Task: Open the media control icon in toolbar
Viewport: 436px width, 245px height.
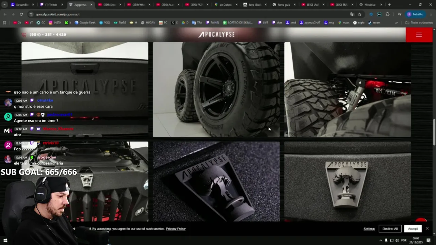Action: pyautogui.click(x=400, y=14)
